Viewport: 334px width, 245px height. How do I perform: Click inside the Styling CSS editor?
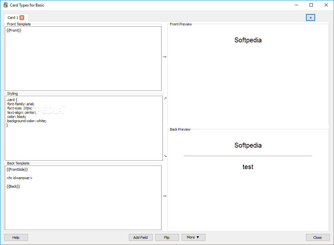(x=84, y=128)
